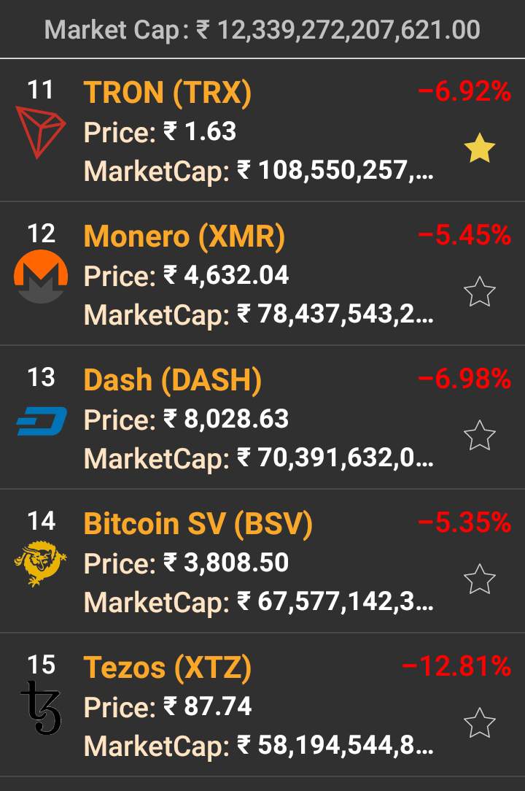This screenshot has height=791, width=525.
Task: Tap the TRON coin logo icon
Action: [40, 132]
